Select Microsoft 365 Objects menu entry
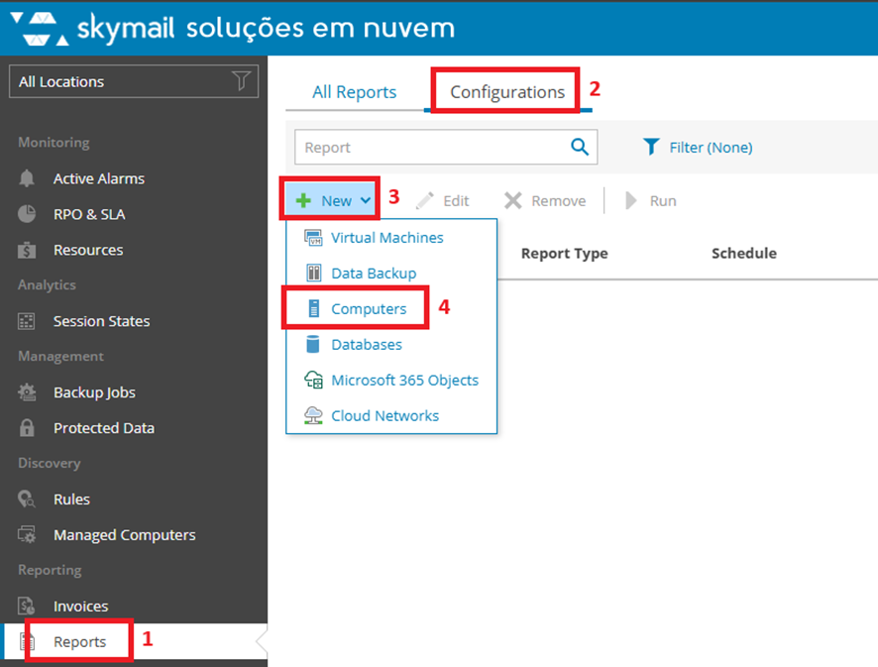878x667 pixels. (x=404, y=381)
